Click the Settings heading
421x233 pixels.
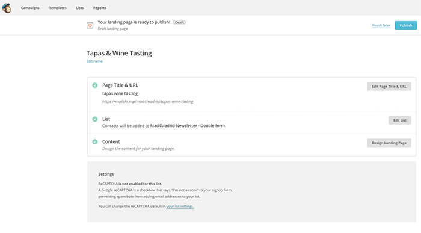pyautogui.click(x=106, y=175)
